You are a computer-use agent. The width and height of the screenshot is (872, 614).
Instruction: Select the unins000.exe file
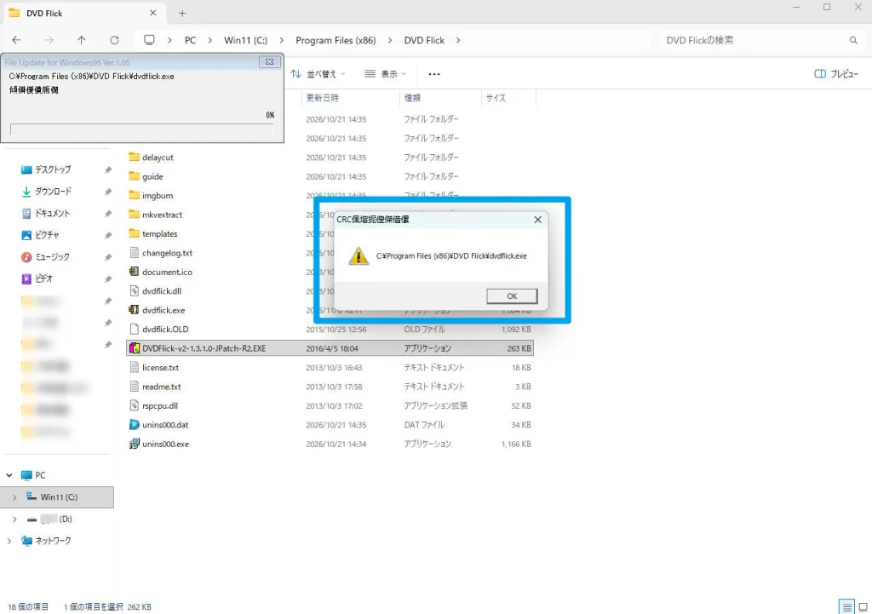click(x=166, y=444)
